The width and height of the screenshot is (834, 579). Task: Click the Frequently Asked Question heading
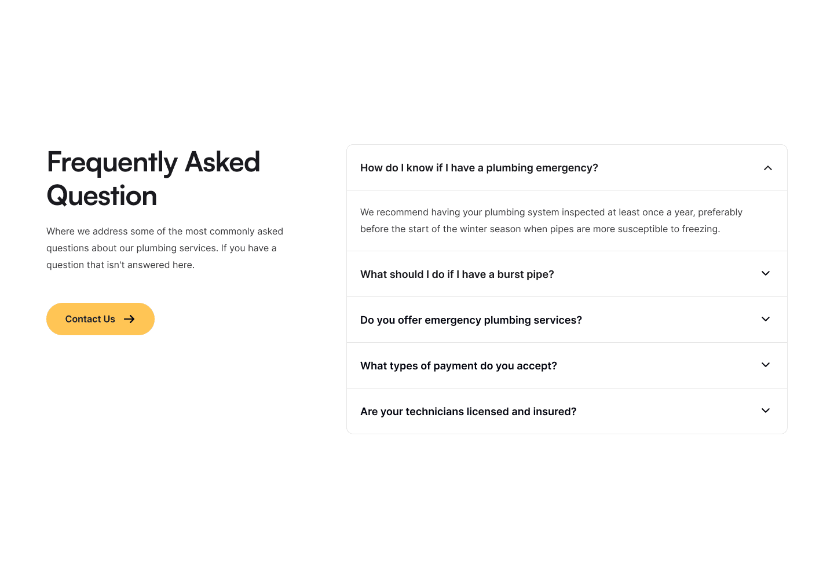(153, 178)
